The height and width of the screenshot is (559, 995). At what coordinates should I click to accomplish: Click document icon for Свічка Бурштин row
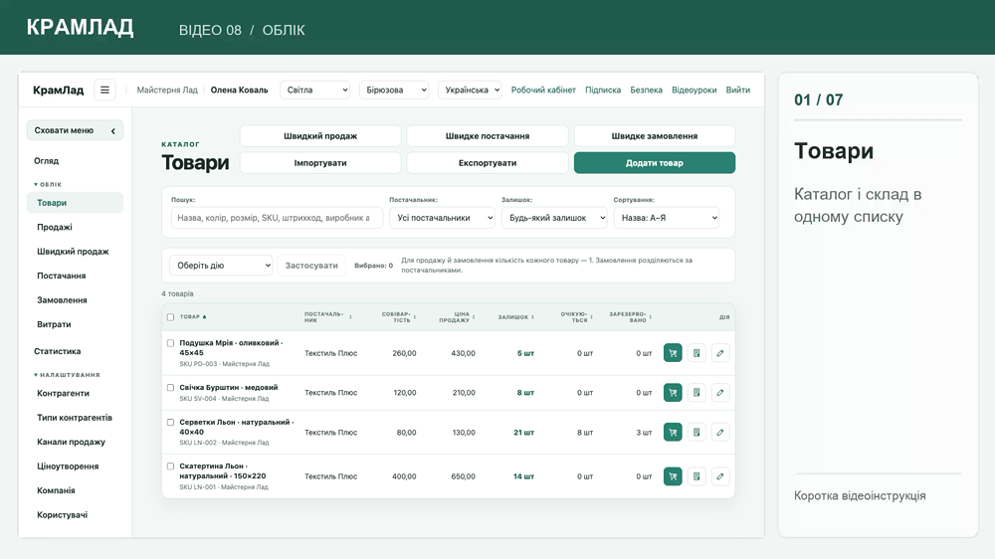pyautogui.click(x=696, y=392)
